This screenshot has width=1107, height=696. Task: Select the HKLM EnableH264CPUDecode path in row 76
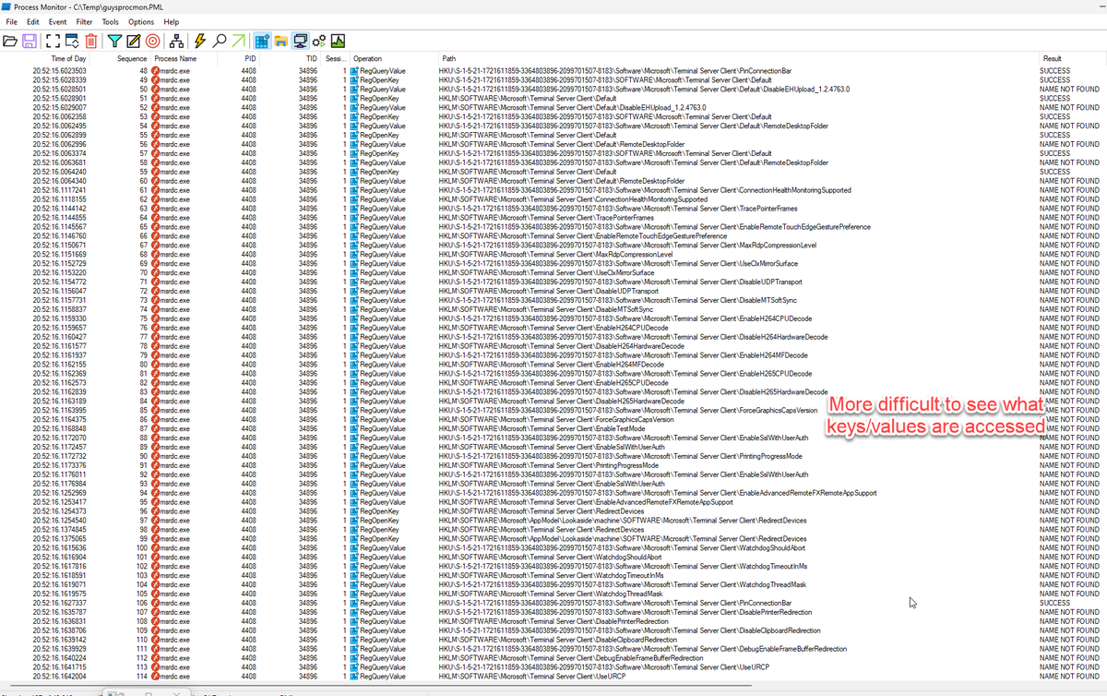[x=553, y=328]
